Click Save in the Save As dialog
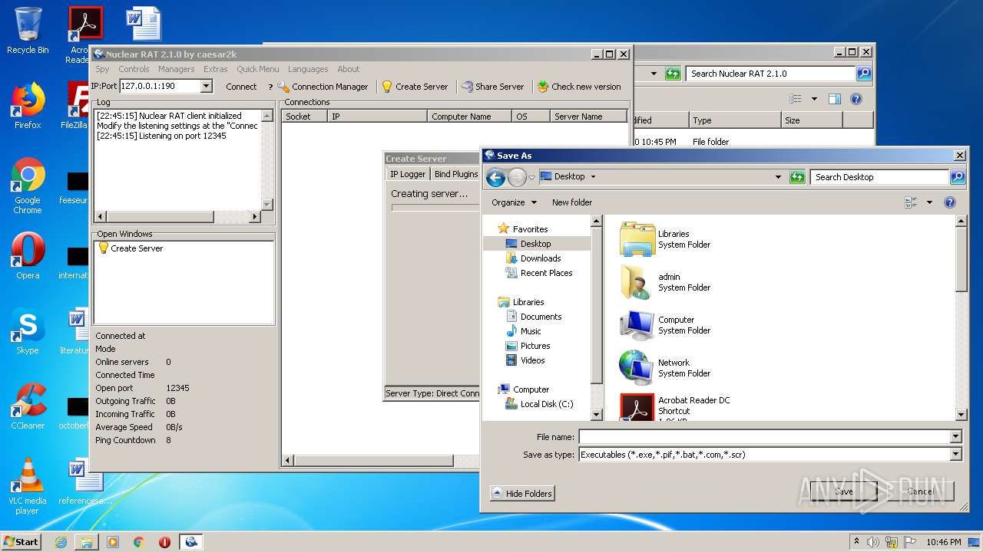 coord(844,491)
